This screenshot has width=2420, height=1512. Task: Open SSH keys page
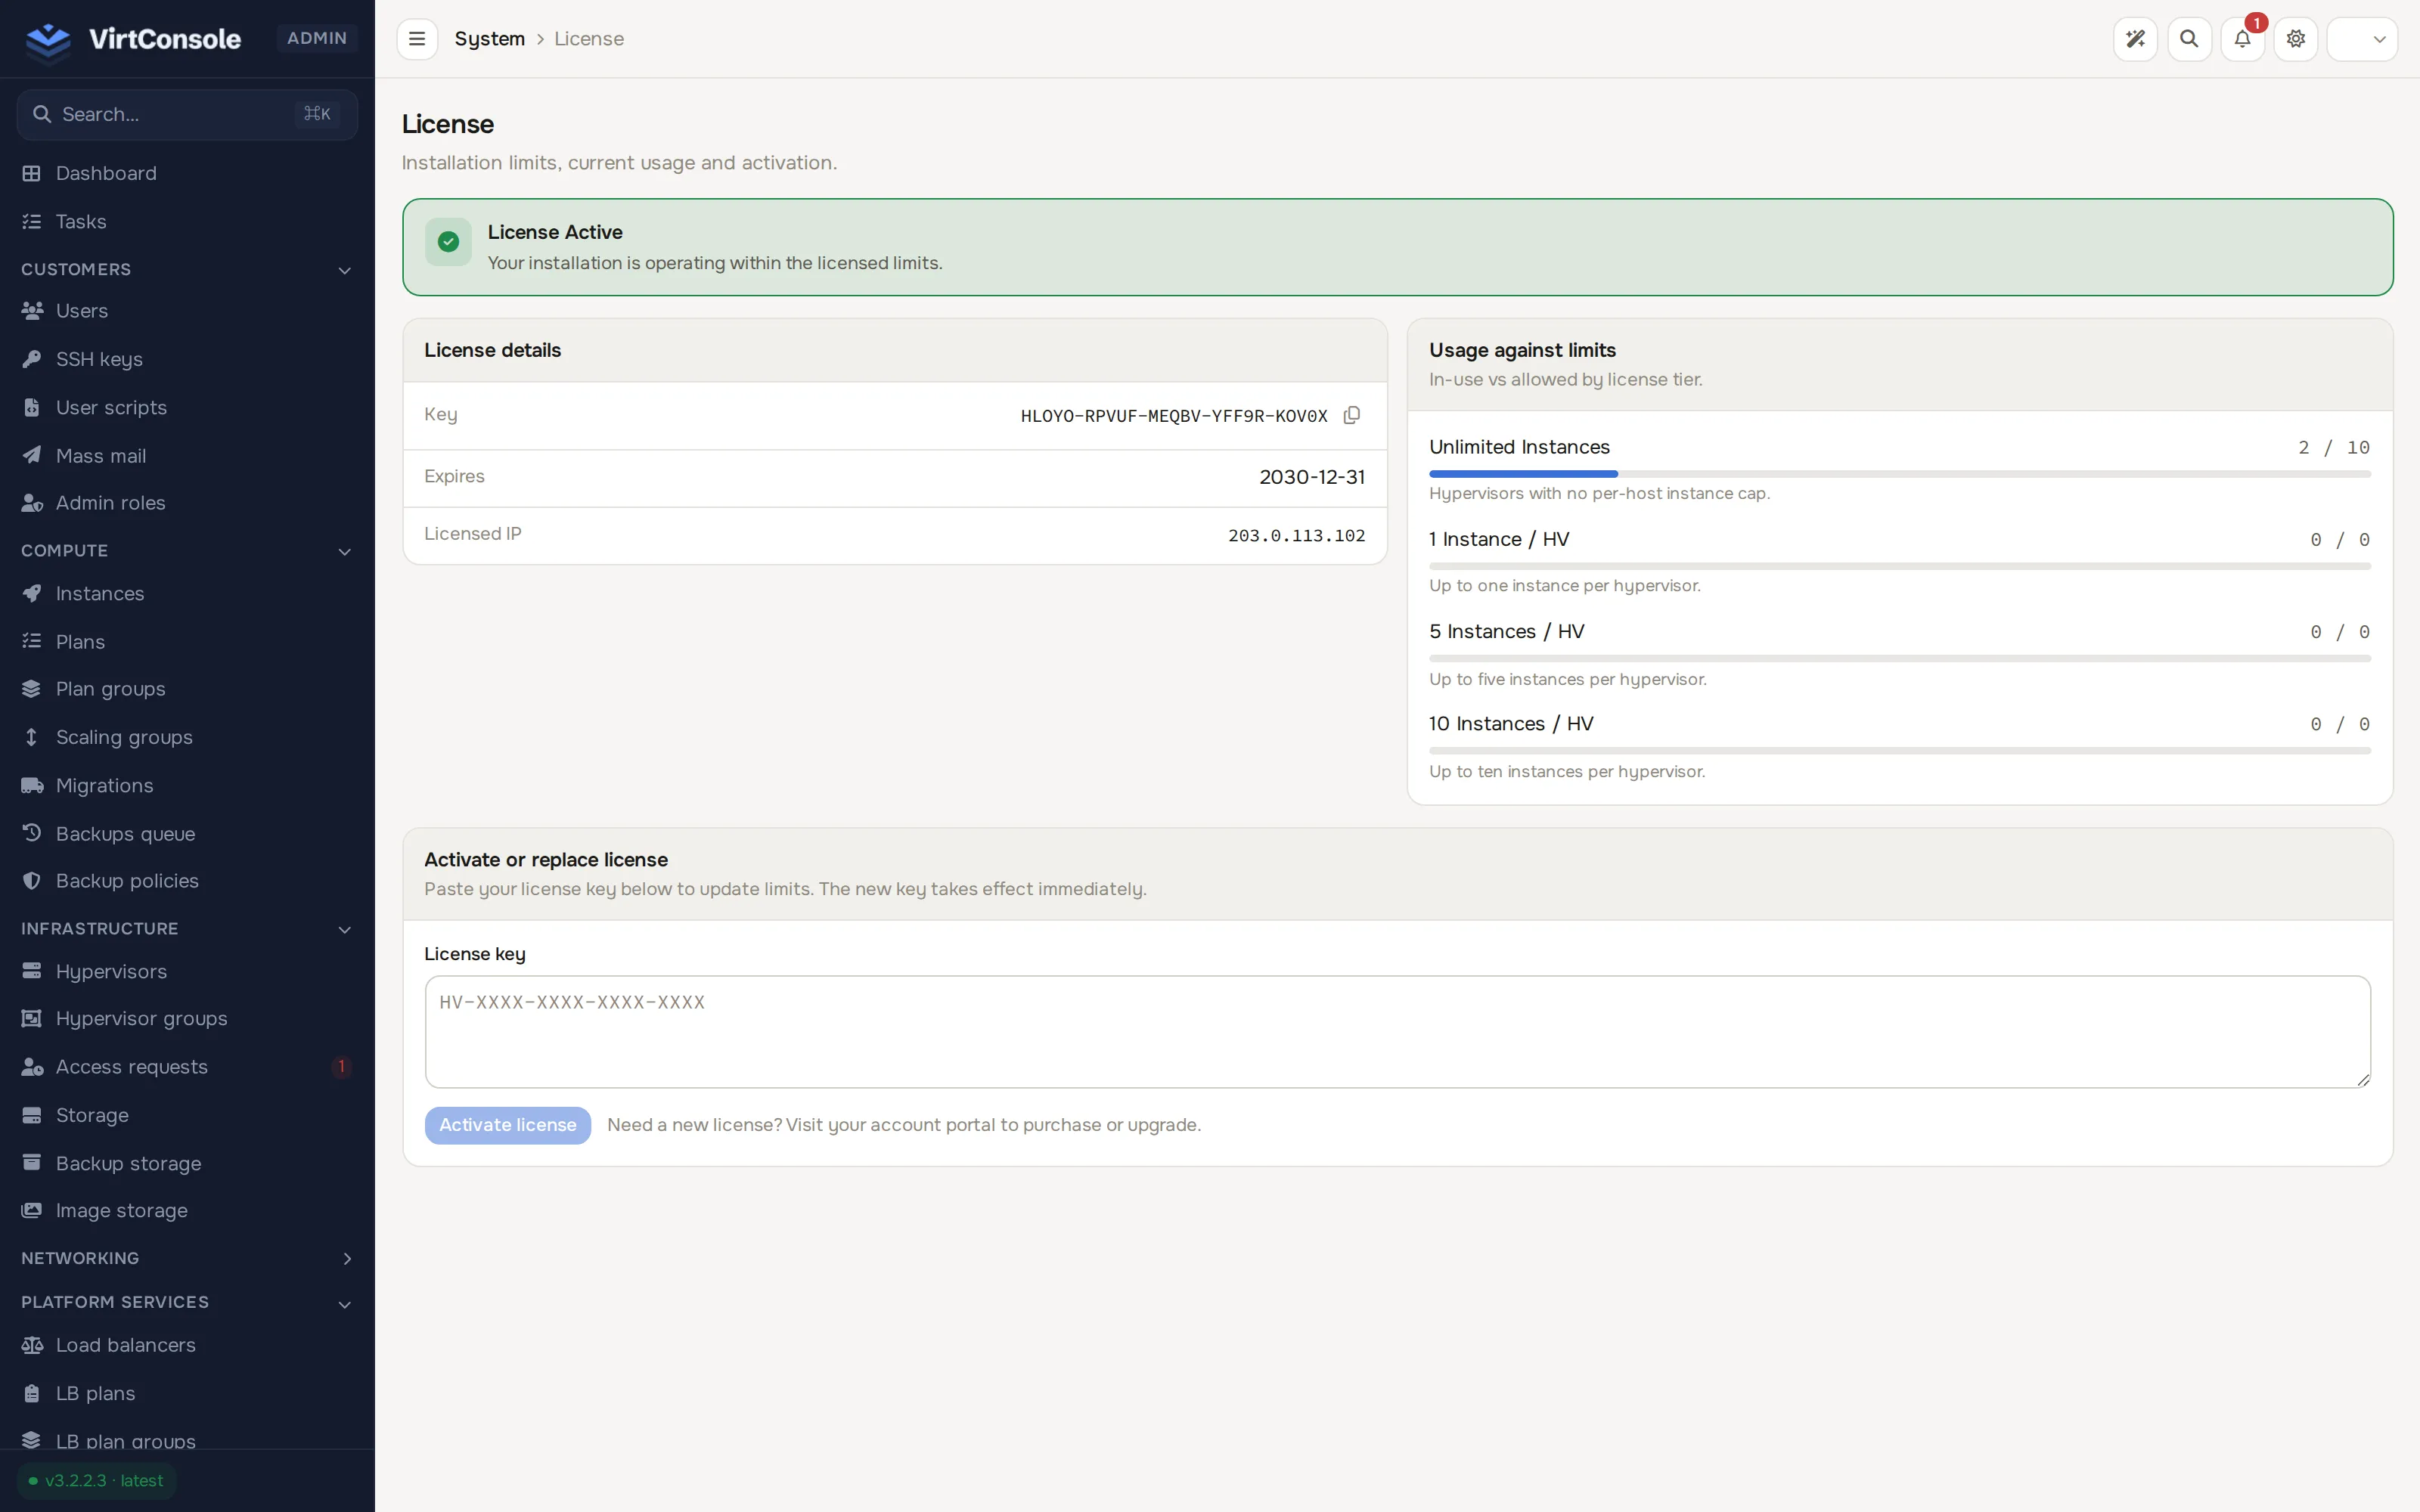coord(187,359)
